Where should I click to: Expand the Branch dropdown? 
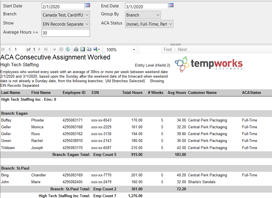click(x=66, y=15)
